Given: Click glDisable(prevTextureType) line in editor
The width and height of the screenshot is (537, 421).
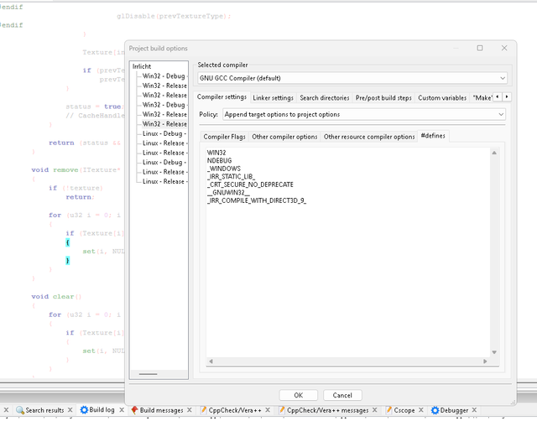Looking at the screenshot, I should [174, 16].
